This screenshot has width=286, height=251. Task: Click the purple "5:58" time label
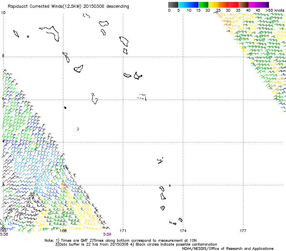(x=4, y=234)
